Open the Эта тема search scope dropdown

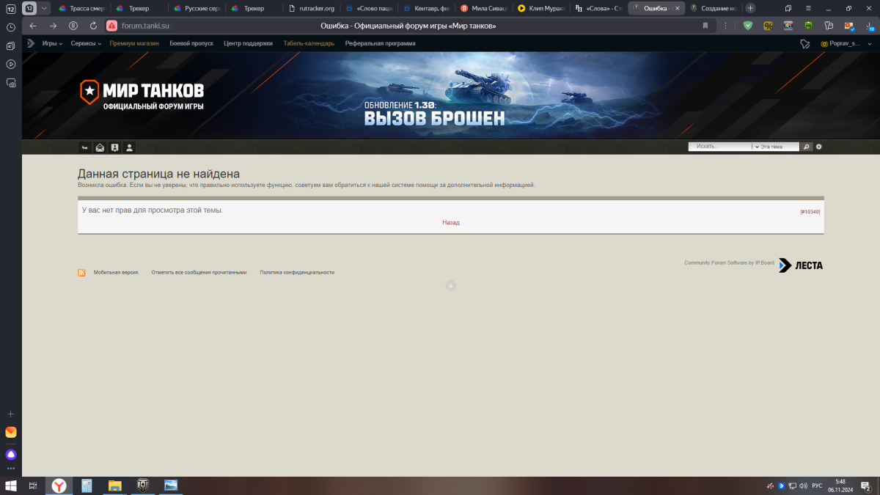coord(777,147)
